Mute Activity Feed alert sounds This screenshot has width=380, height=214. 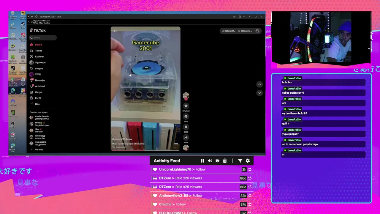pos(210,161)
